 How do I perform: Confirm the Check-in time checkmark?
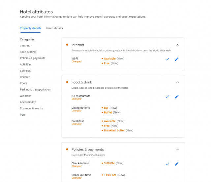tap(167, 164)
